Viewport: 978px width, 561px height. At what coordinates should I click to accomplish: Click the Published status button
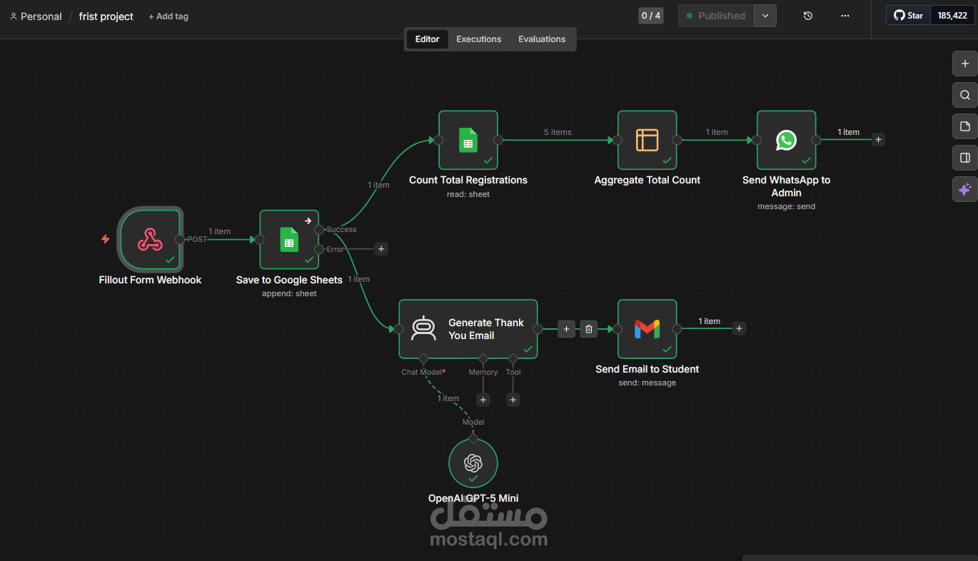click(716, 16)
